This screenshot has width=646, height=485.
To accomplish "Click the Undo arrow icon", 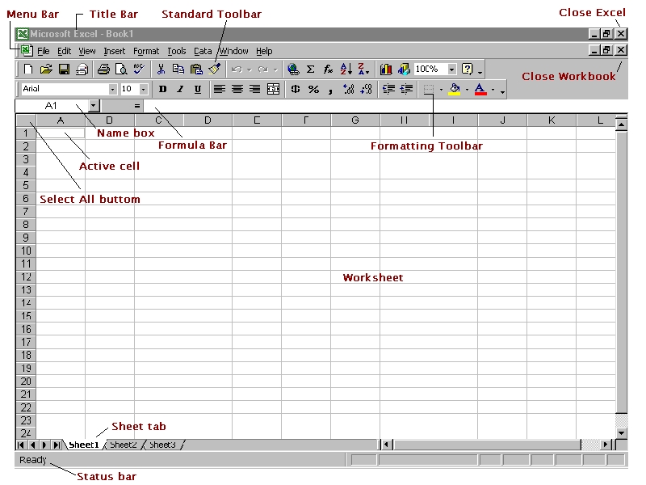I will click(237, 70).
